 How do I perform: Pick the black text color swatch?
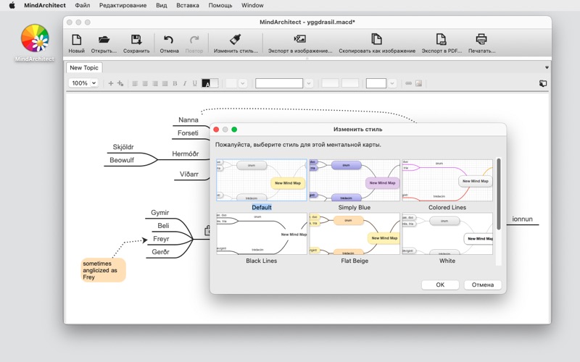tap(206, 83)
